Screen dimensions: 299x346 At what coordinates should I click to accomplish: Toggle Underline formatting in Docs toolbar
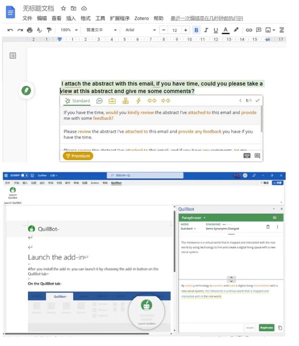pos(216,30)
